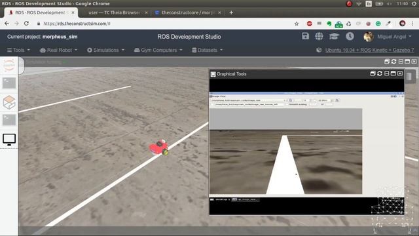Click the red robot in the Gazebo view

158,147
